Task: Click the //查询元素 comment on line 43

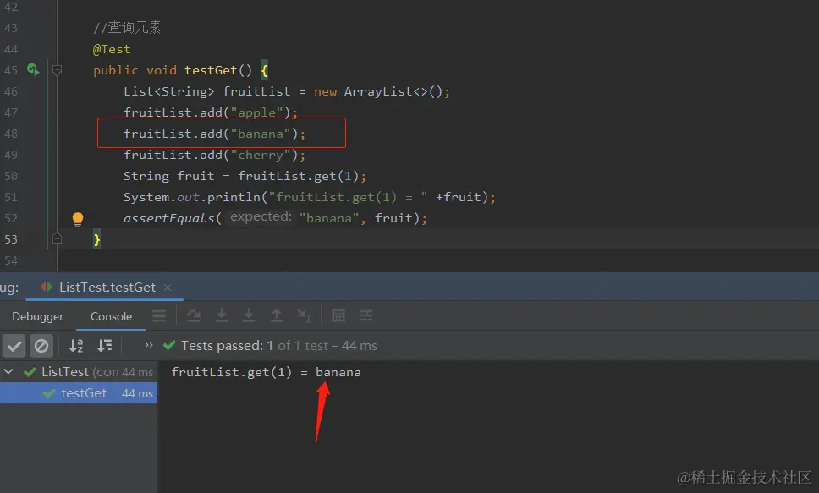Action: [x=127, y=27]
